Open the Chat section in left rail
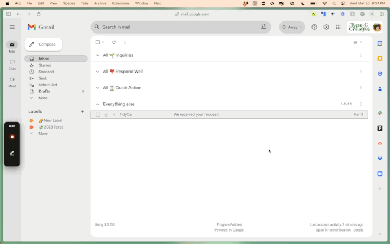390x244 pixels. pos(12,64)
